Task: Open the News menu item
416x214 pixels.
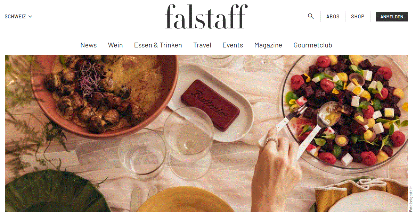Action: click(x=89, y=45)
